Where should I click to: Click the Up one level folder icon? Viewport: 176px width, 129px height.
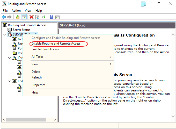(x=17, y=17)
